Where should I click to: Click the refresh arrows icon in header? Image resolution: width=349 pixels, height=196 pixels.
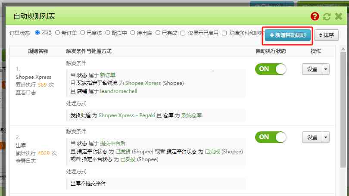point(327,16)
